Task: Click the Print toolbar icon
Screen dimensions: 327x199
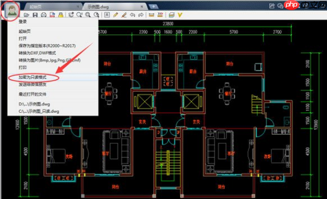Action: click(44, 15)
